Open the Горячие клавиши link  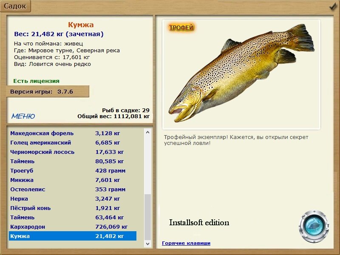[x=186, y=243]
